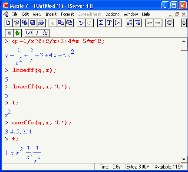
Task: Open the Options menu
Action: click(x=112, y=14)
